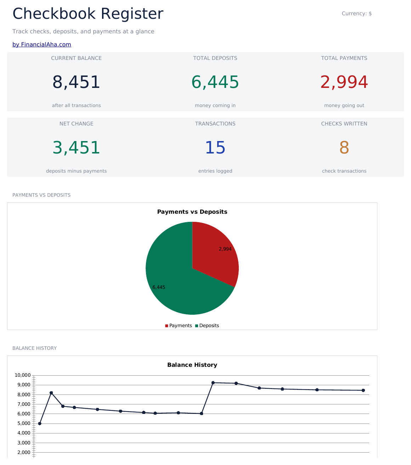This screenshot has height=465, width=411.
Task: Click the 2,994 pie data label
Action: coord(225,249)
